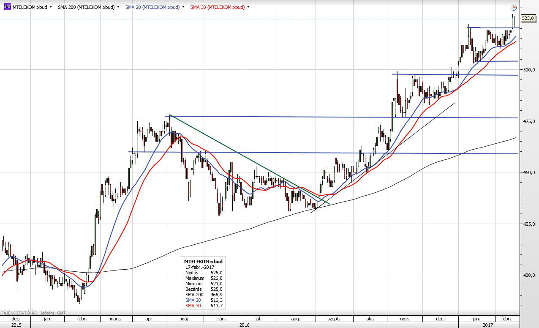Click the aug. month label
The width and height of the screenshot is (539, 328).
click(295, 319)
